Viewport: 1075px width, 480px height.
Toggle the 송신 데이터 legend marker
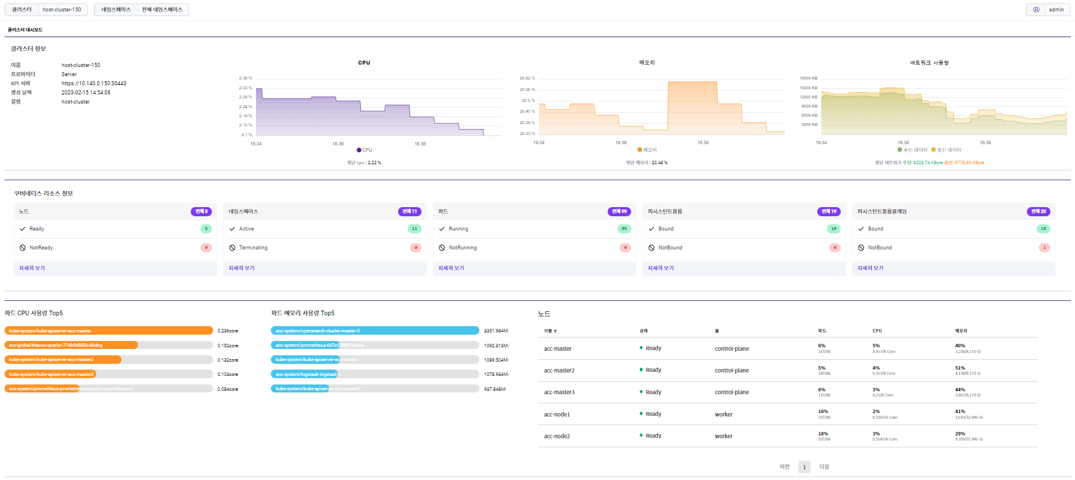pos(934,150)
